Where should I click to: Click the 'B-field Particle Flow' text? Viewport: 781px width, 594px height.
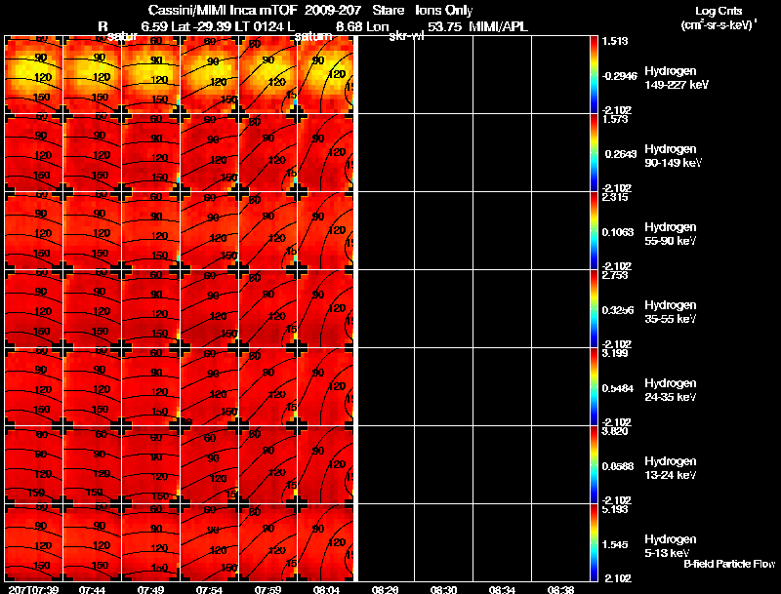pos(729,564)
